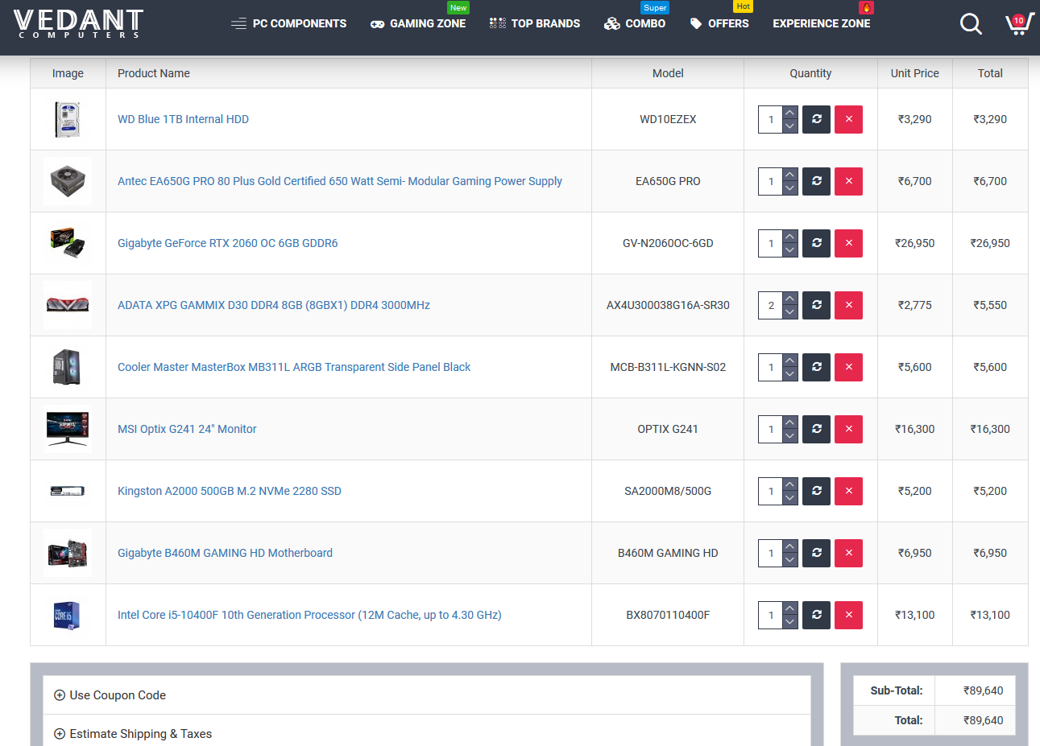1040x746 pixels.
Task: Refresh Gigabyte B460M motherboard quantity
Action: (x=816, y=553)
